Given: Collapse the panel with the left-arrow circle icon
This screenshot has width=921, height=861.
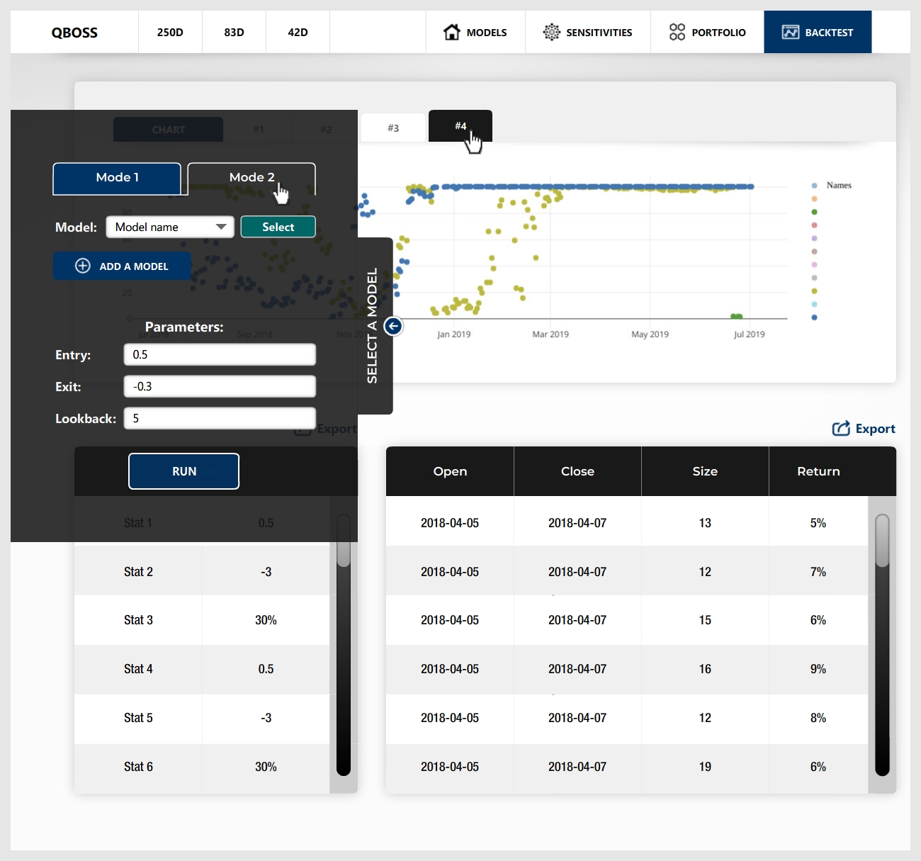Looking at the screenshot, I should click(x=393, y=326).
